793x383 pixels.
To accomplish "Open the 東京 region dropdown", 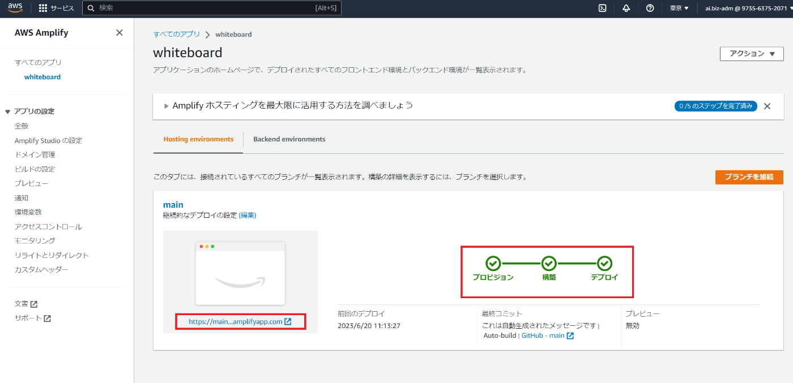I will pos(679,8).
